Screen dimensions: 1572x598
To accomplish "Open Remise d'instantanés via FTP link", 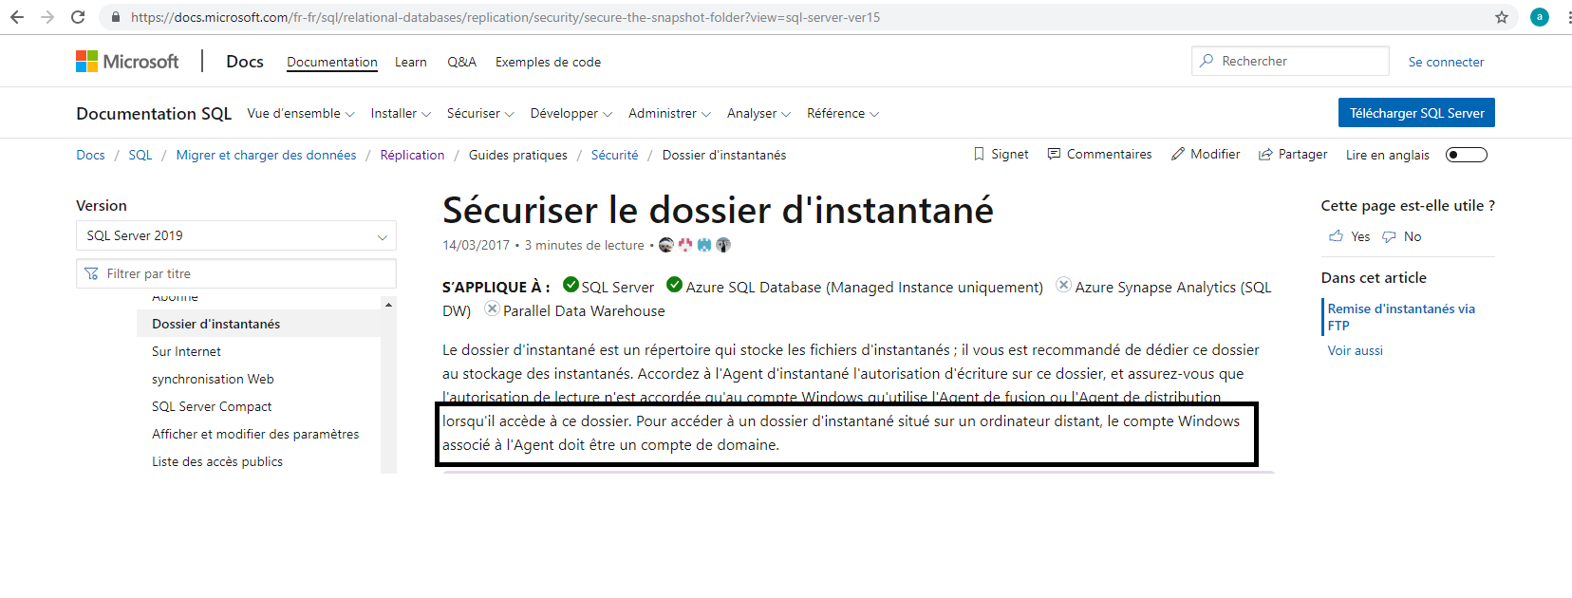I will (x=1401, y=317).
